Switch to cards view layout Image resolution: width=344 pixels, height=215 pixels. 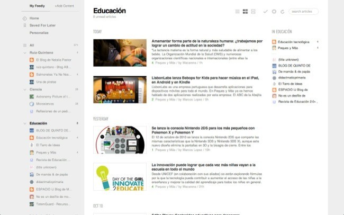253,11
